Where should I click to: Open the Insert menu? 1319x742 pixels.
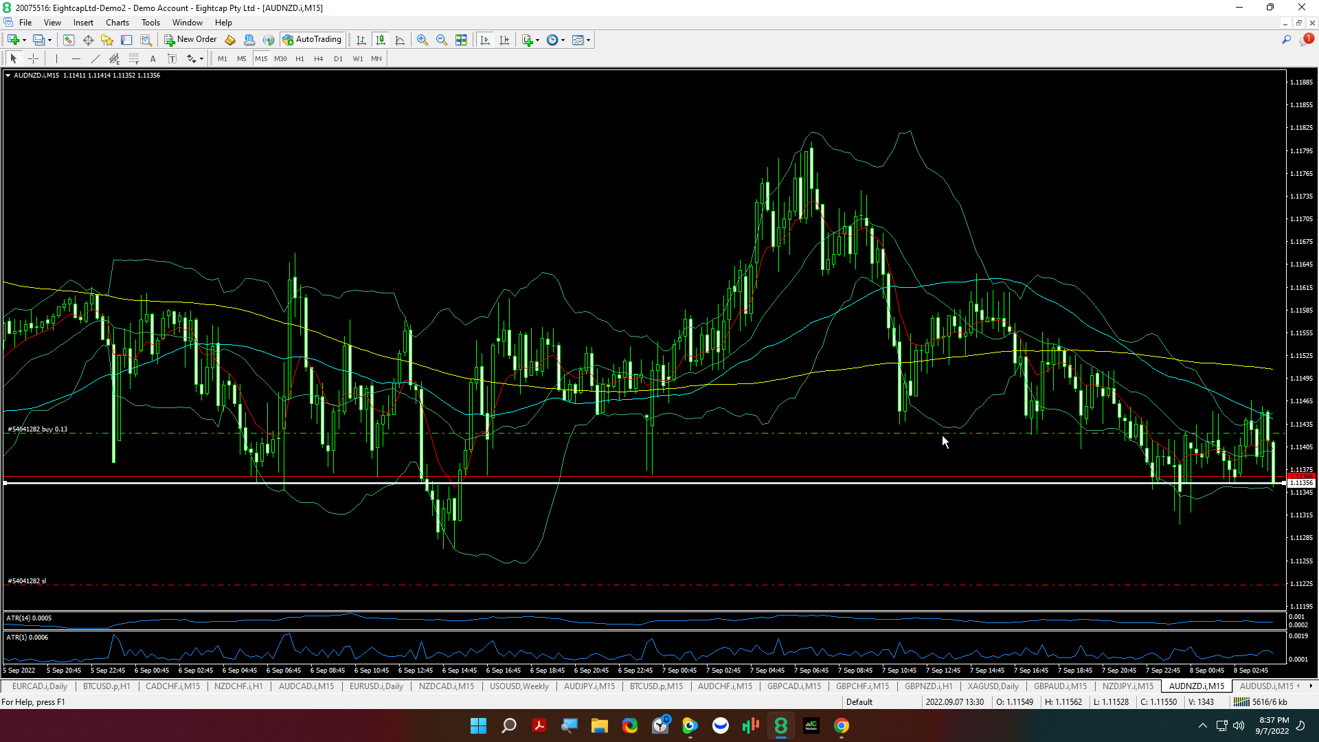83,23
